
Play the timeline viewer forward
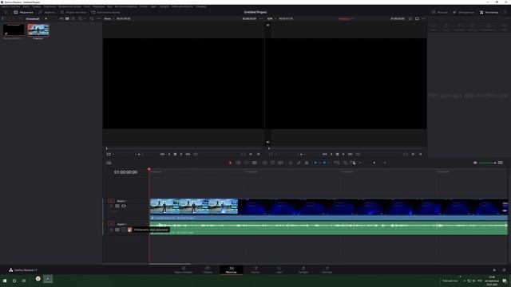343,154
